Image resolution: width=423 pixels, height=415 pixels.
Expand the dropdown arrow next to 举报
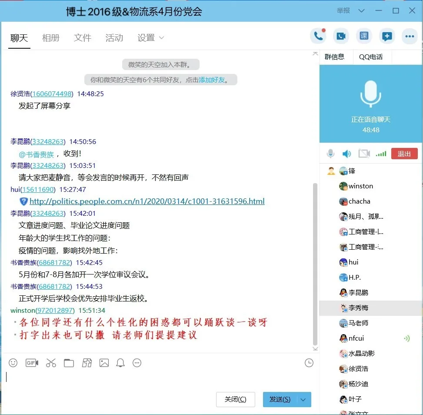pyautogui.click(x=360, y=11)
